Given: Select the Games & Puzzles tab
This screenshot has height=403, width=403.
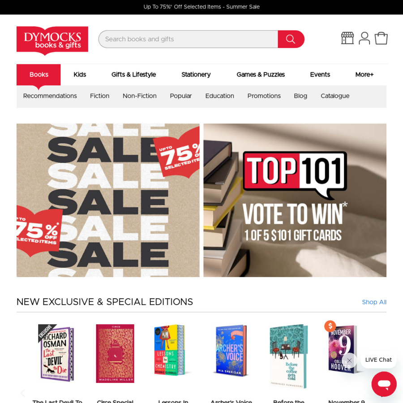Looking at the screenshot, I should click(x=261, y=74).
